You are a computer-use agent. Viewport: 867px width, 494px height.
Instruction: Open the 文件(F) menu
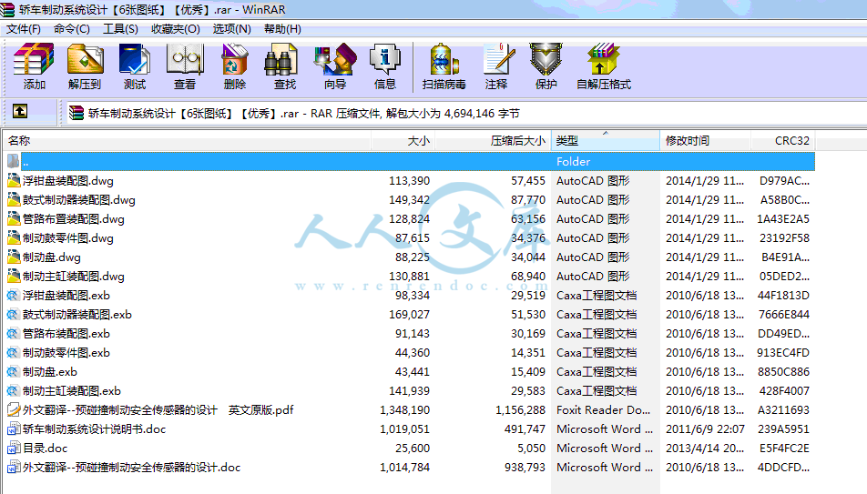[x=24, y=29]
